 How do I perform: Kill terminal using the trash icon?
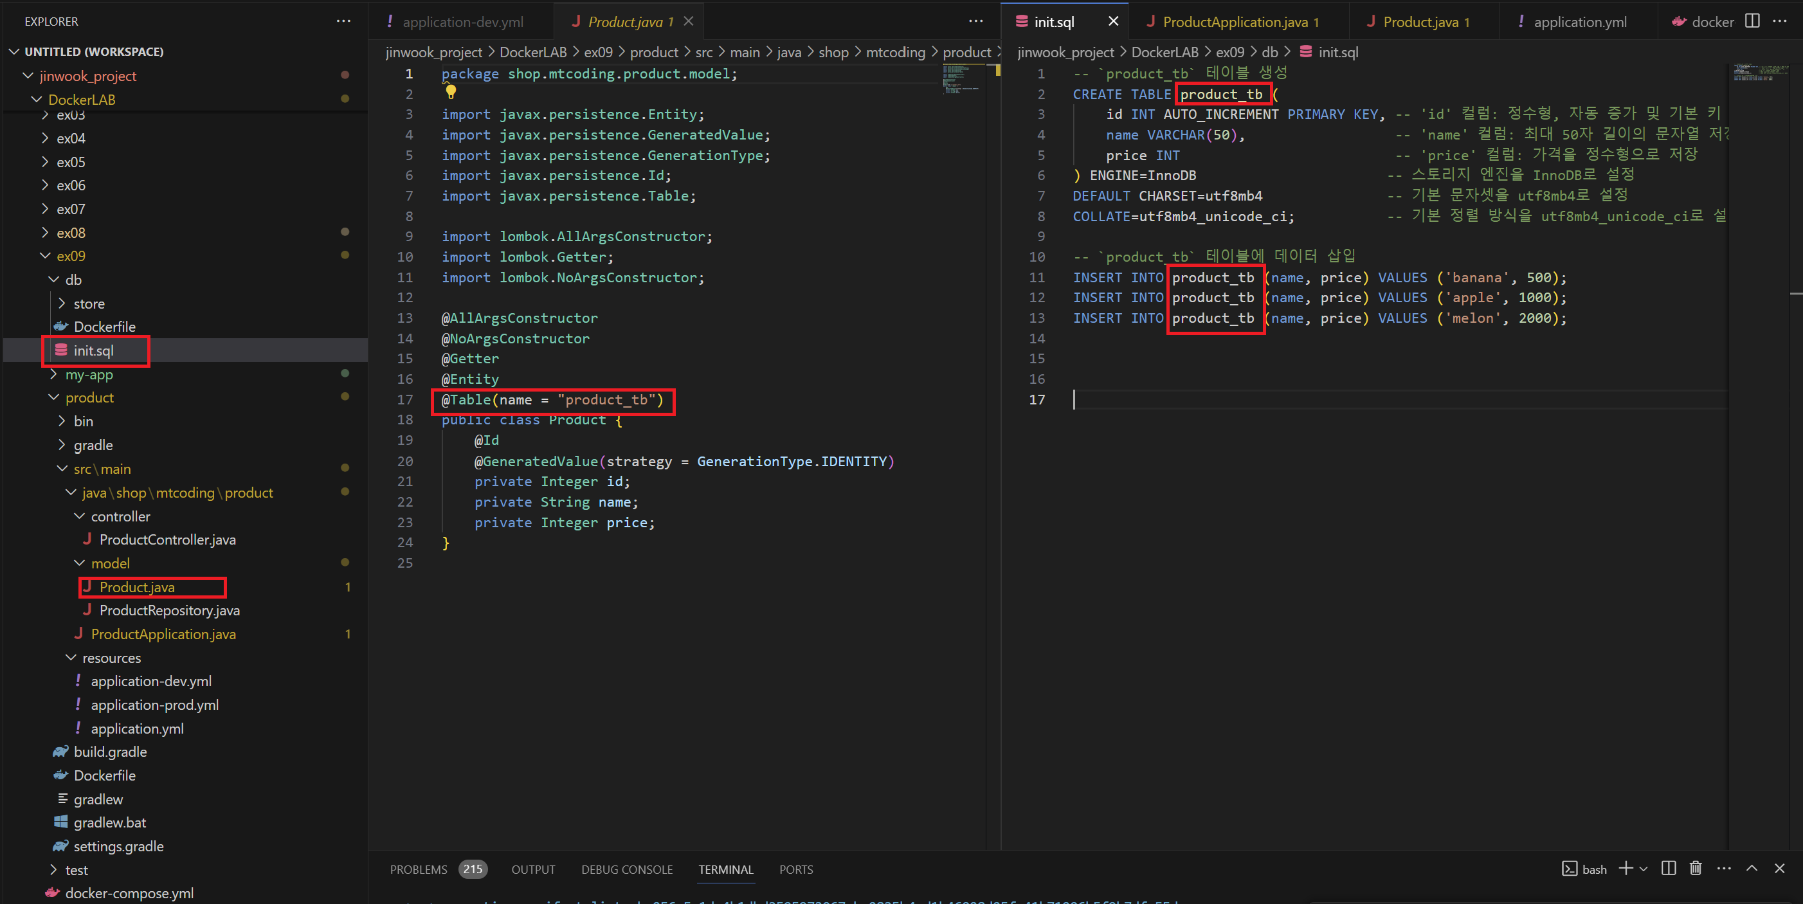1695,868
